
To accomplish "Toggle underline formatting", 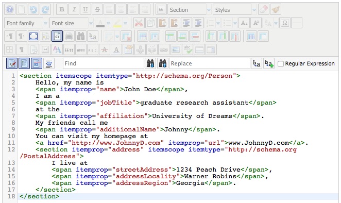I will tap(86, 10).
